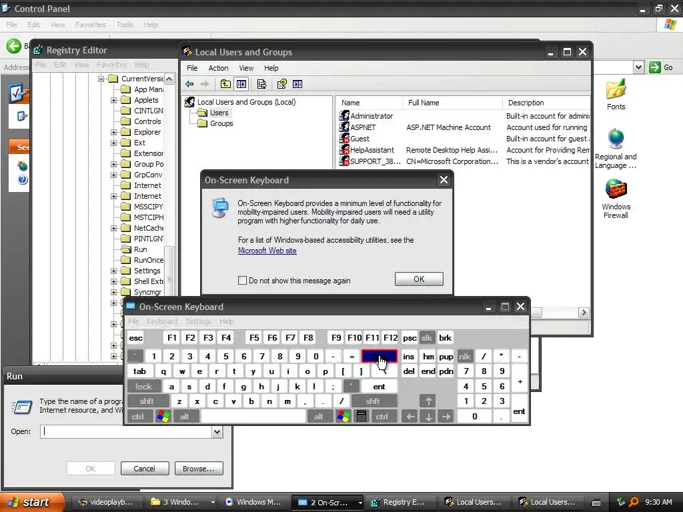
Task: Select the Administrator user icon
Action: coord(344,116)
